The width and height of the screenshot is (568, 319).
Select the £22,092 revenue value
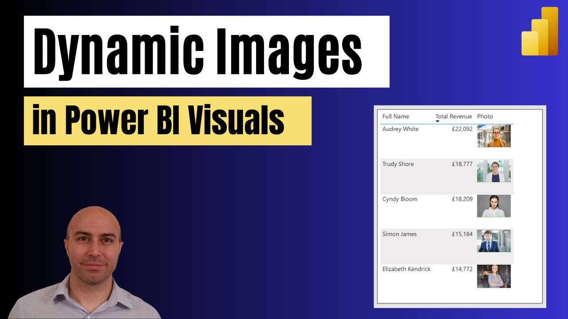[x=462, y=129]
